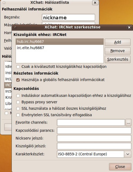The height and width of the screenshot is (172, 133).
Task: Close the Hálózatlista window with X
Action: tap(95, 3)
